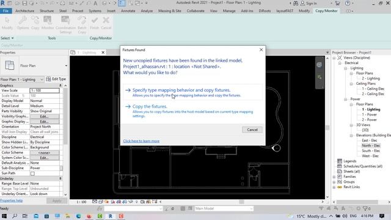The height and width of the screenshot is (220, 391).
Task: Open the Annotate ribbon tab
Action: coord(128,11)
